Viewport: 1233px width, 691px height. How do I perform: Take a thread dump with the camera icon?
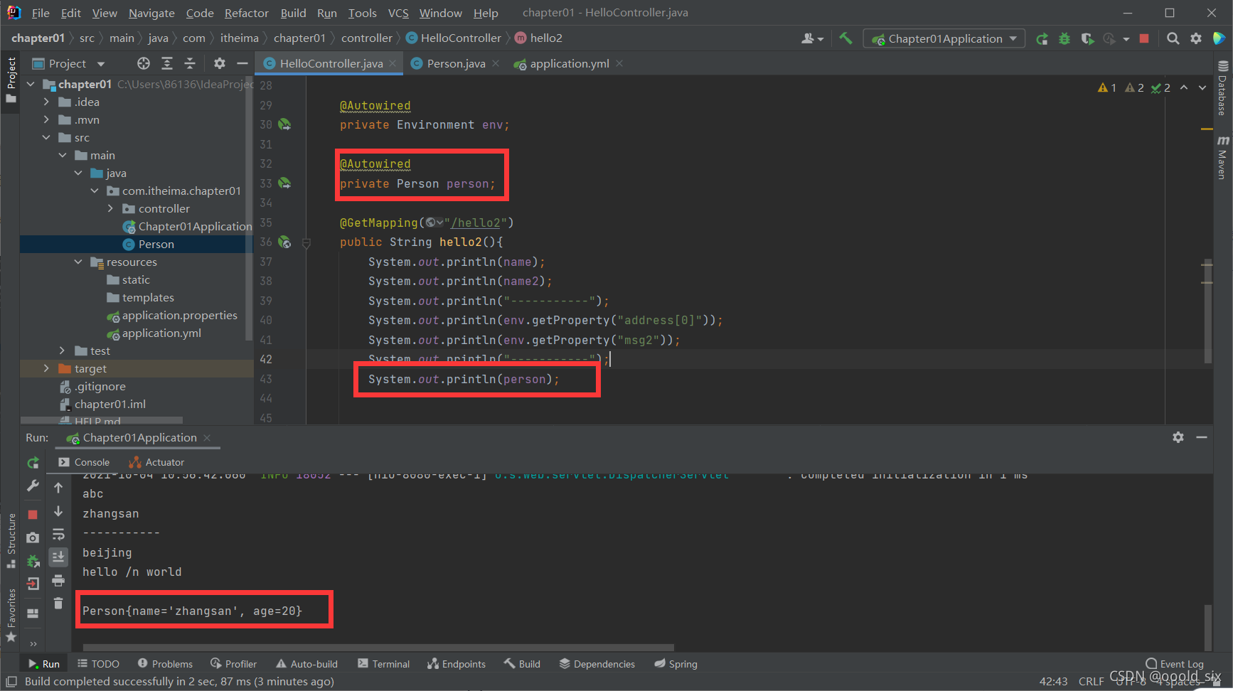(33, 537)
